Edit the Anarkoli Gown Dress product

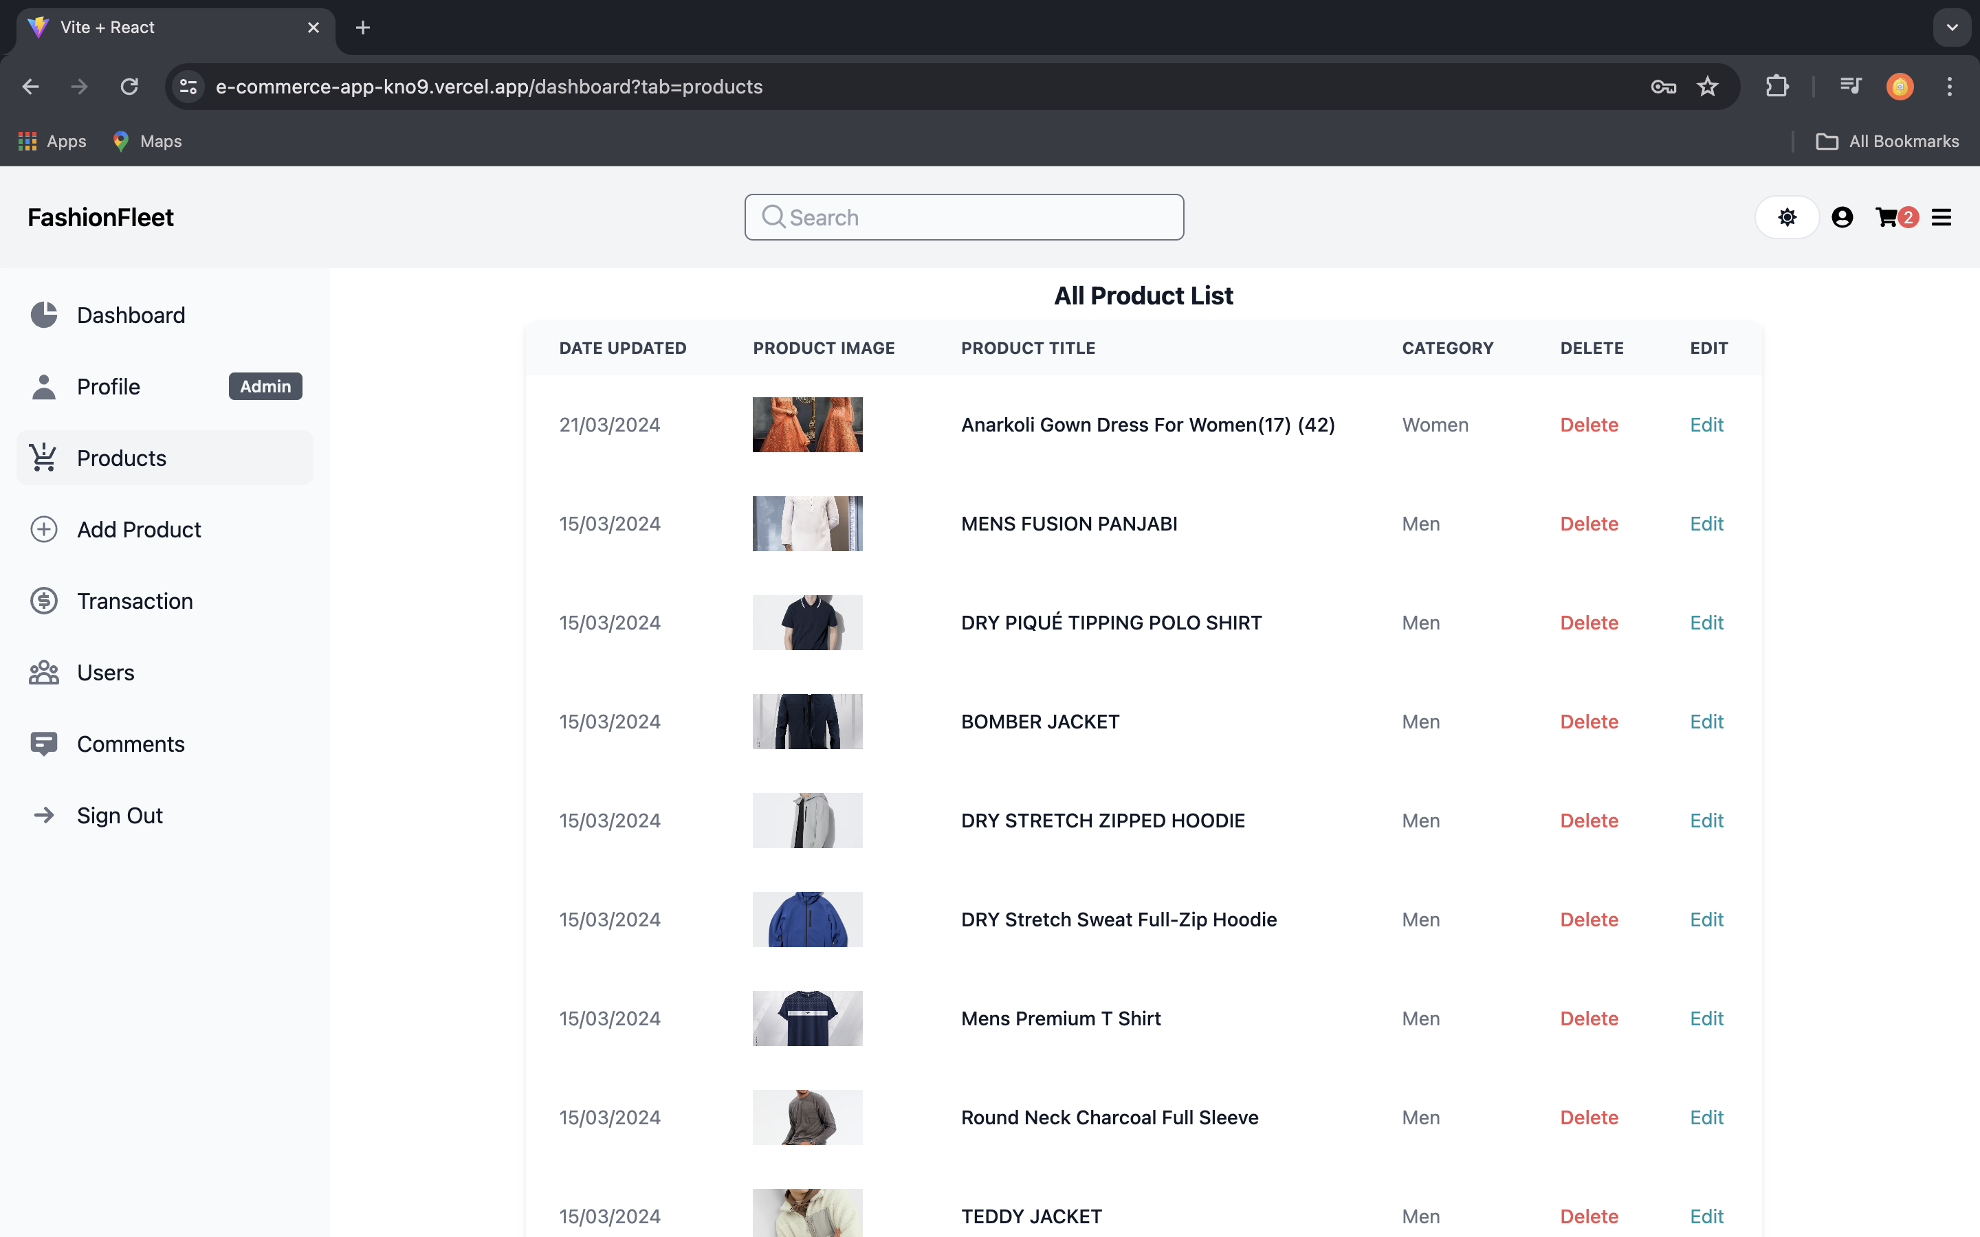click(1707, 425)
